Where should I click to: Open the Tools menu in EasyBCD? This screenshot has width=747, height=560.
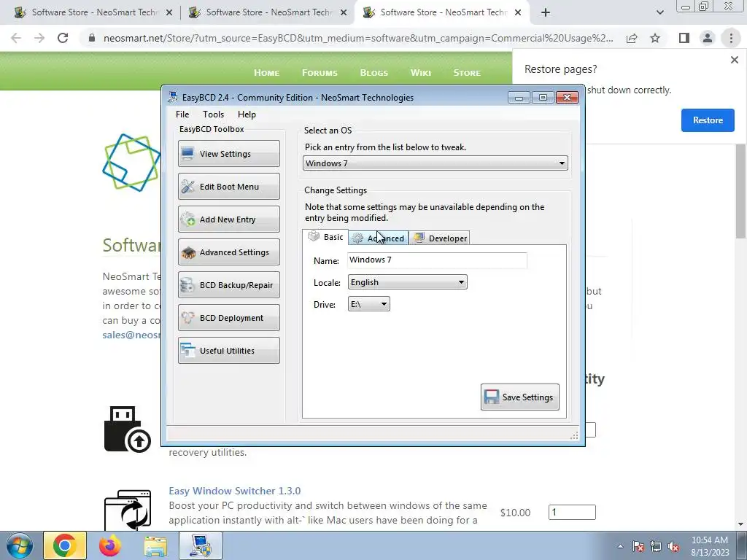(x=213, y=114)
